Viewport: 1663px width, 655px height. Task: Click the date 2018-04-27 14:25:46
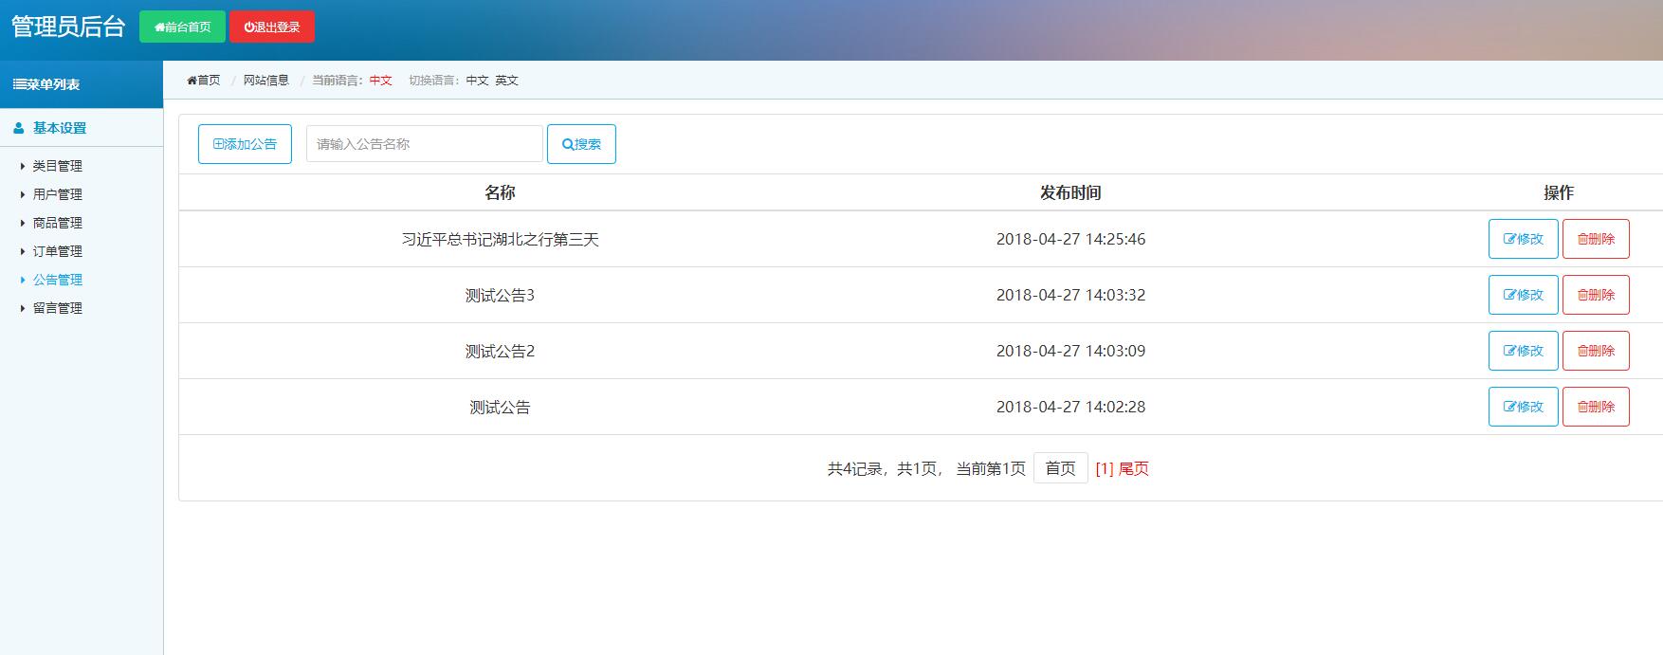click(1070, 239)
